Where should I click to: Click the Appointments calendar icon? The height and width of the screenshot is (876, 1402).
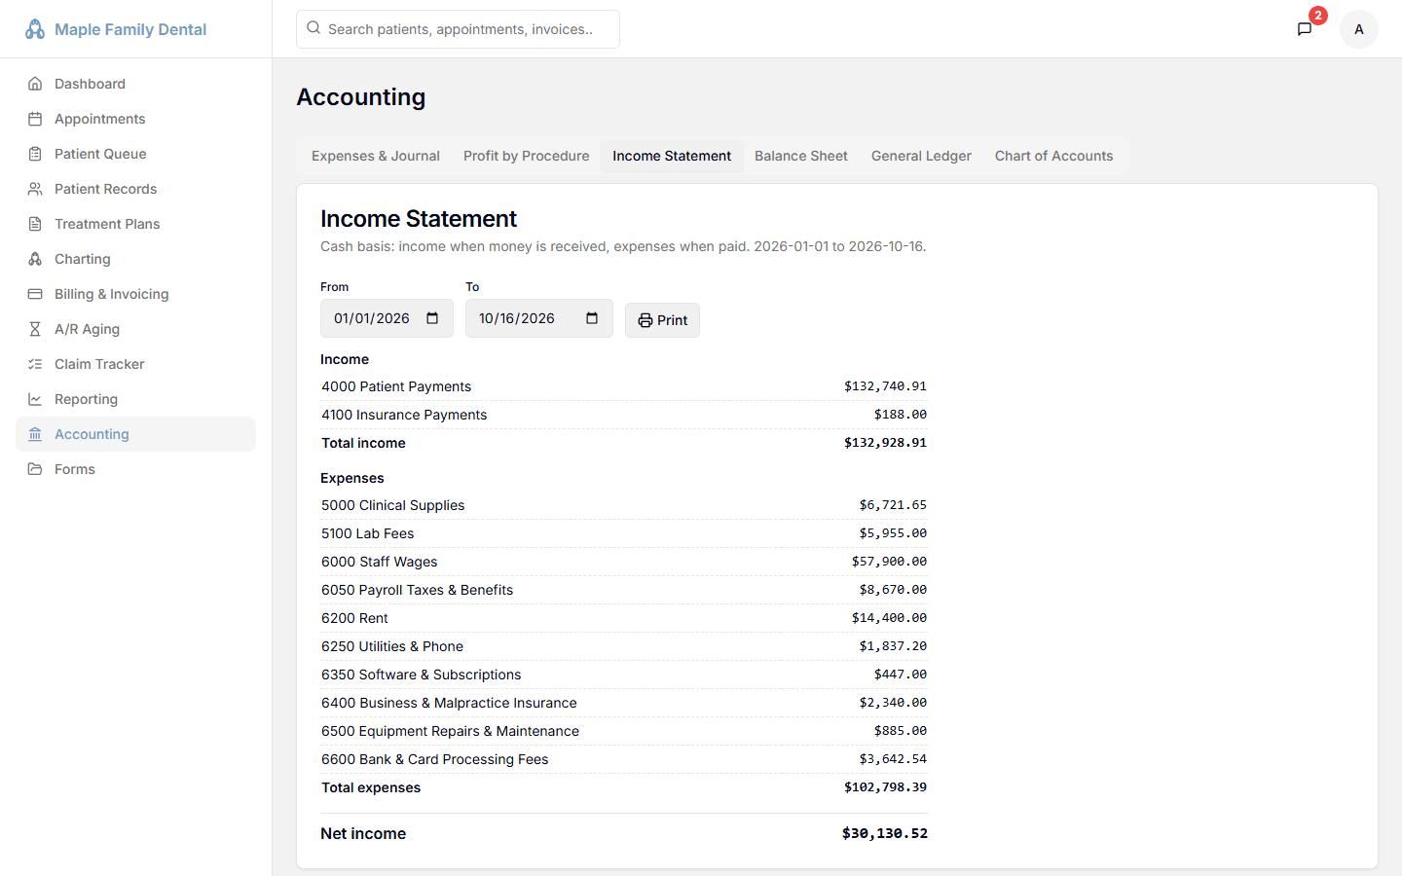click(35, 119)
